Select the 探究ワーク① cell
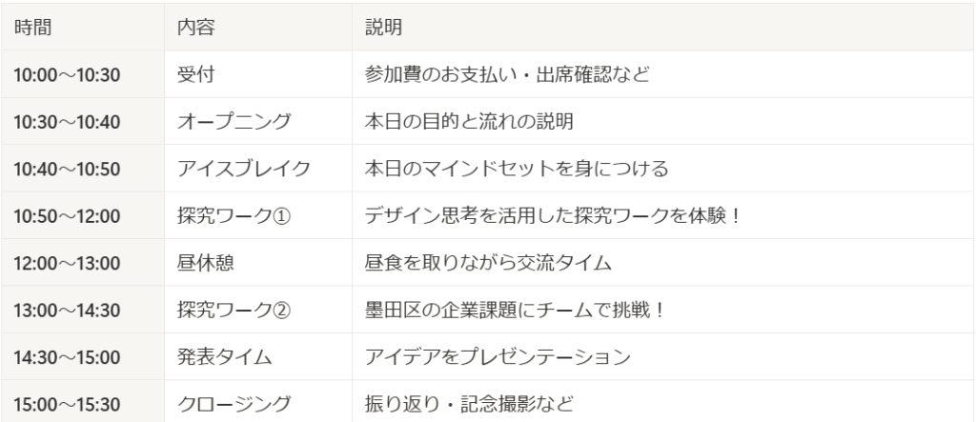 [x=258, y=216]
